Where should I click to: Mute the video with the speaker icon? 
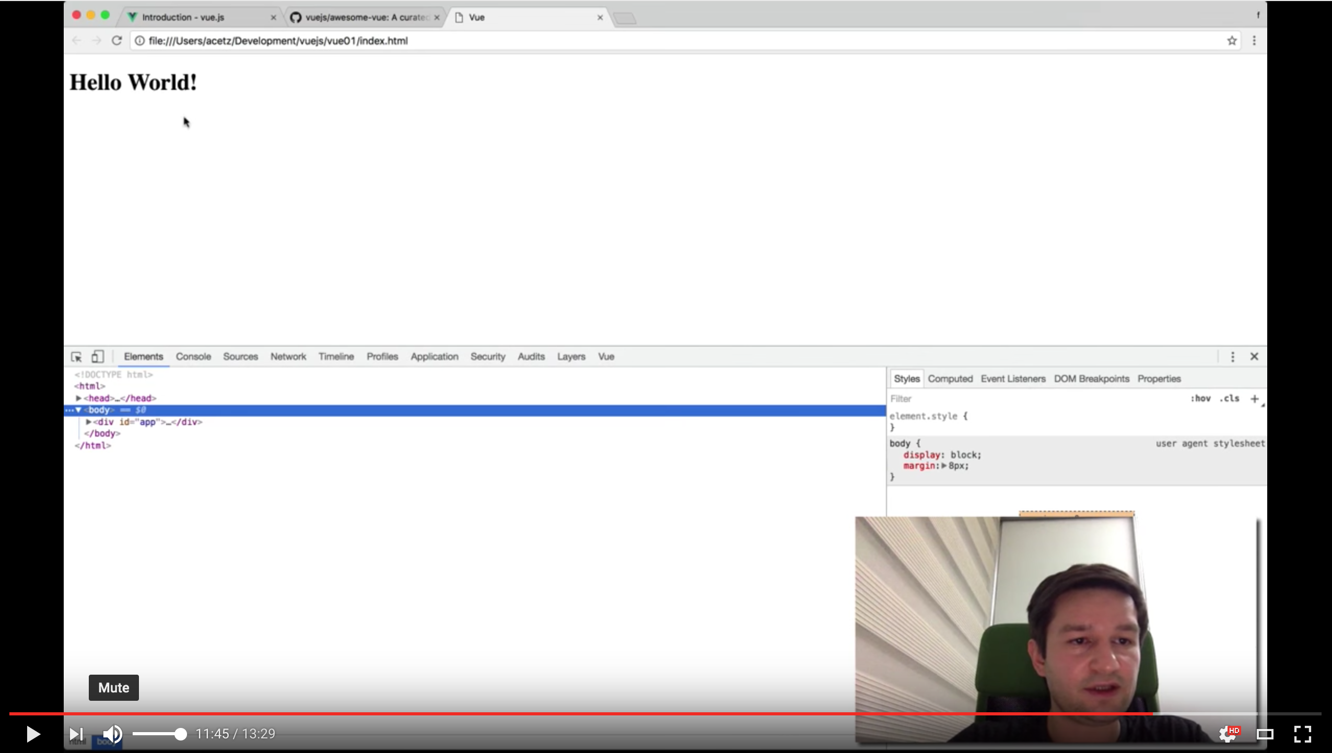tap(112, 734)
